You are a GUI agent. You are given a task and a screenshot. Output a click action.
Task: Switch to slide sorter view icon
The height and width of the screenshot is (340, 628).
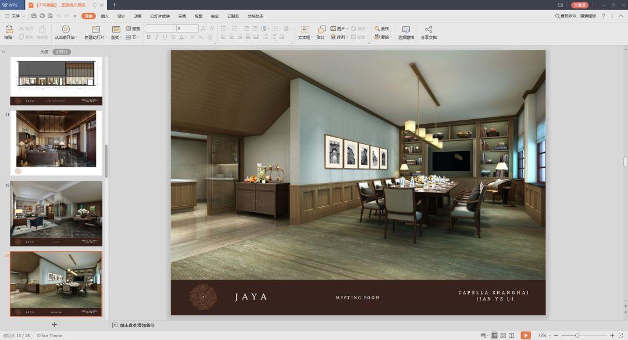coord(503,335)
